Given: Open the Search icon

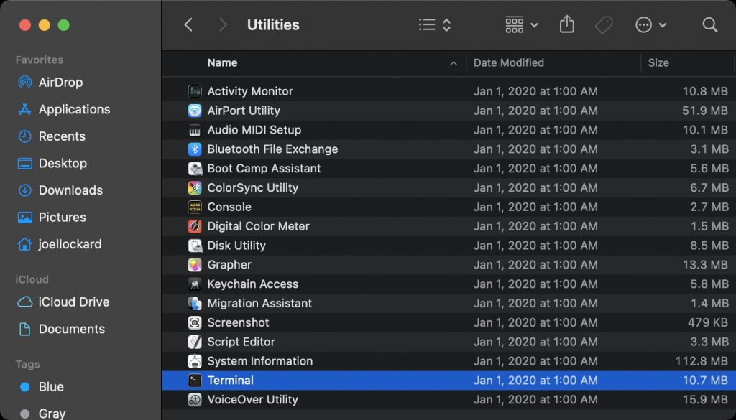Looking at the screenshot, I should (x=709, y=24).
